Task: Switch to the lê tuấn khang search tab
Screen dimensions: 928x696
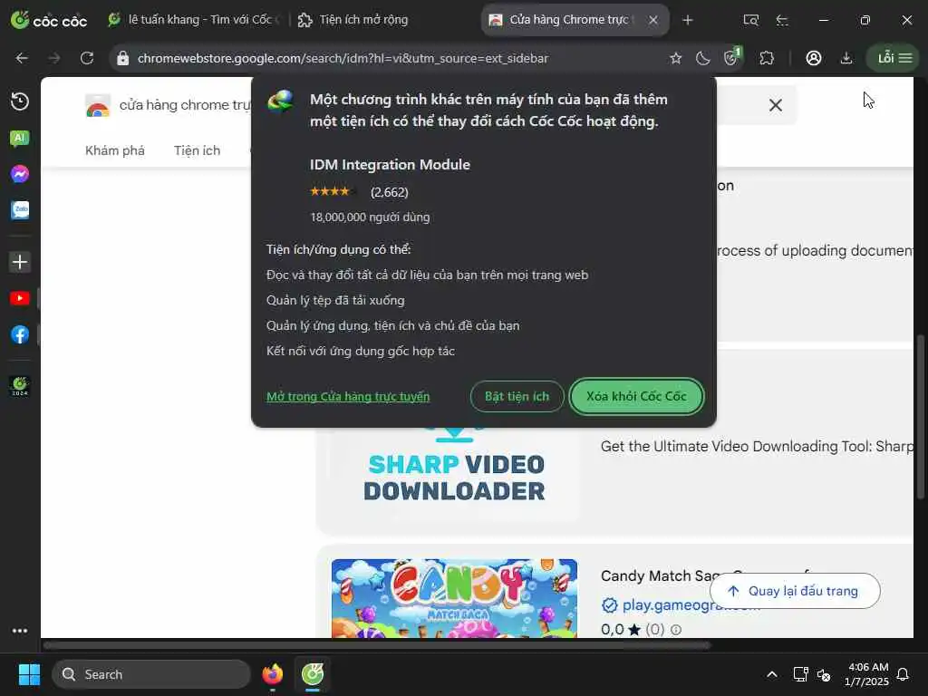Action: [x=193, y=20]
